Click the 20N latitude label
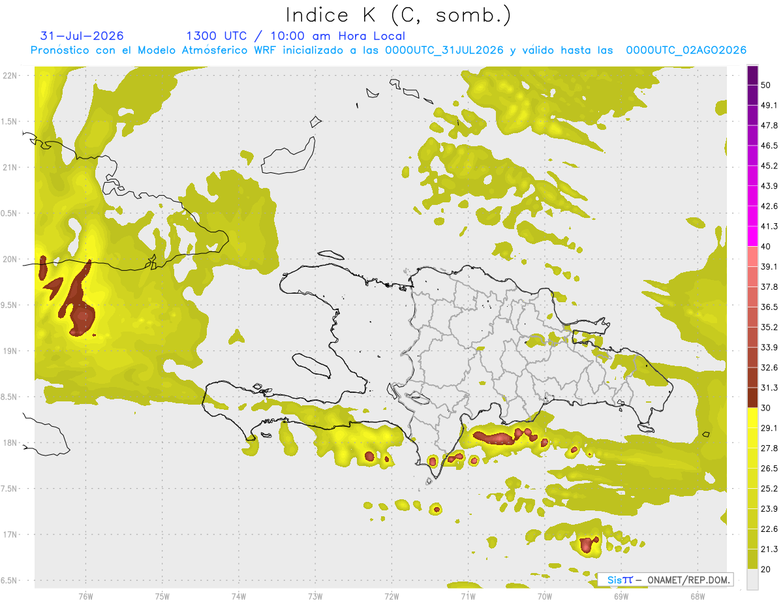 coord(10,259)
